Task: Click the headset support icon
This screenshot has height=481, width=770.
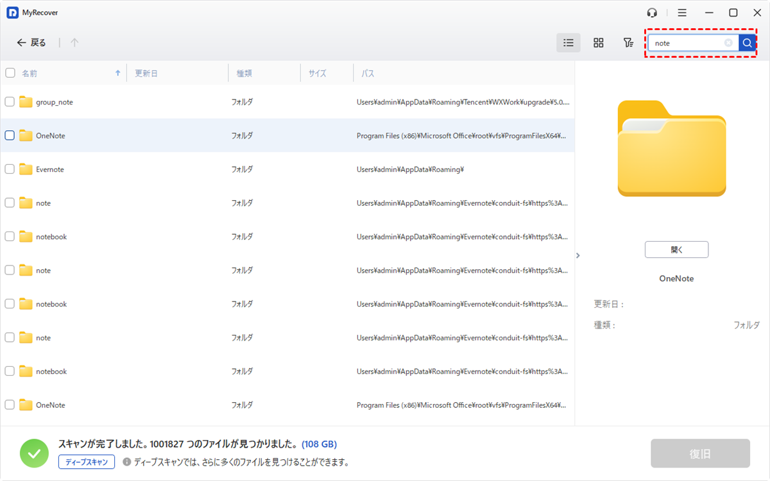Action: [653, 13]
